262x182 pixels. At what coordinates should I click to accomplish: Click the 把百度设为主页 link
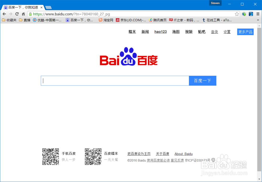(x=139, y=154)
